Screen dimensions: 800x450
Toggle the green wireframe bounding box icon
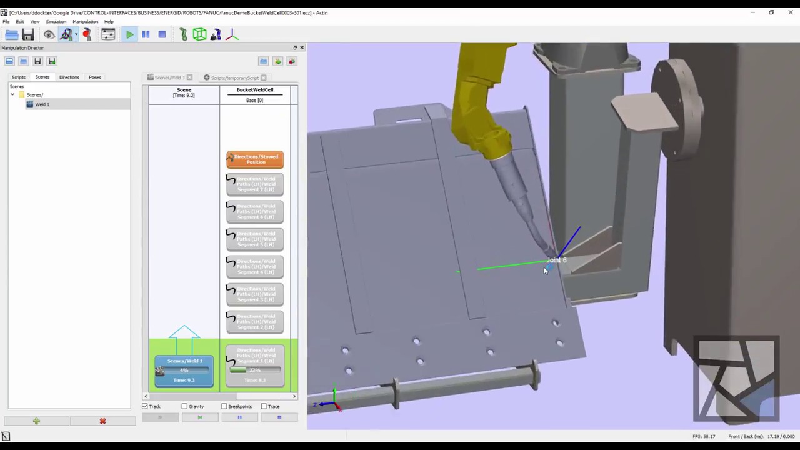(x=199, y=35)
